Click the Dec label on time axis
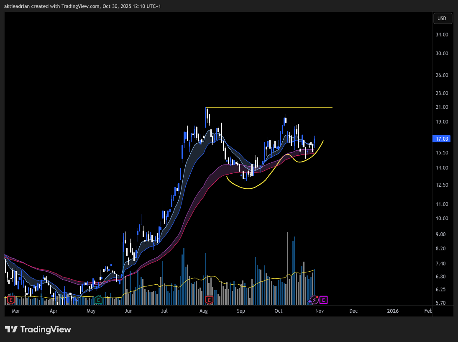This screenshot has height=342, width=458. (353, 311)
